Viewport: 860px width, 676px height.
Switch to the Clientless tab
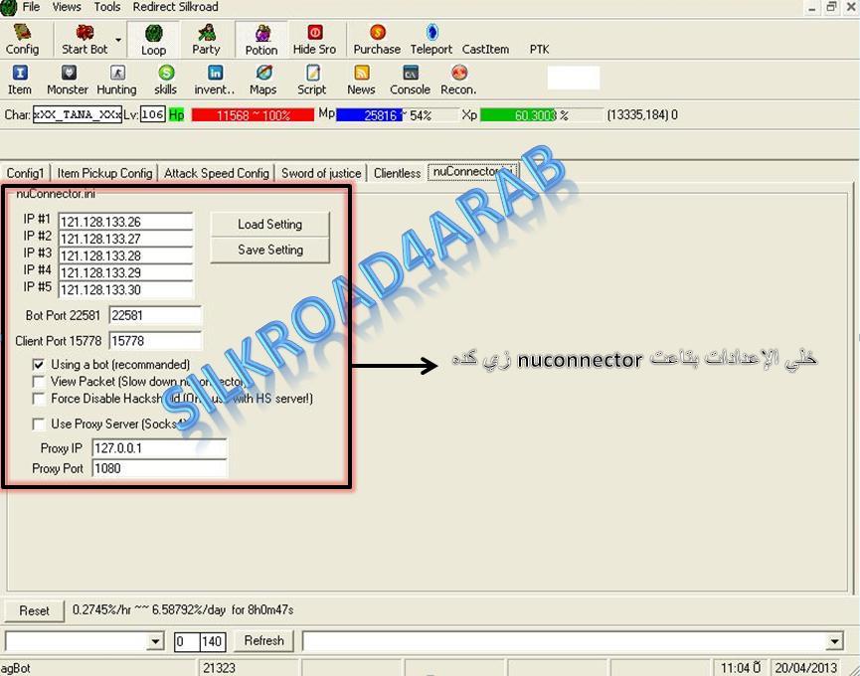pos(397,173)
